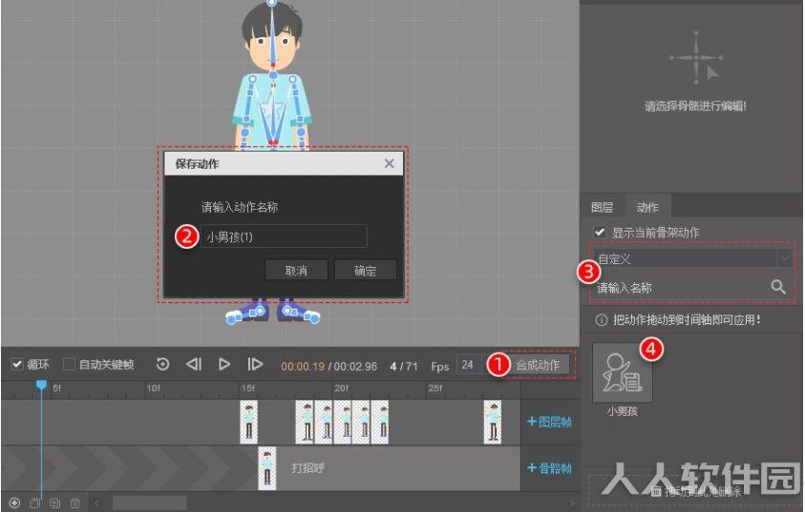Click 确定 in the save dialog
This screenshot has width=805, height=512.
[365, 270]
